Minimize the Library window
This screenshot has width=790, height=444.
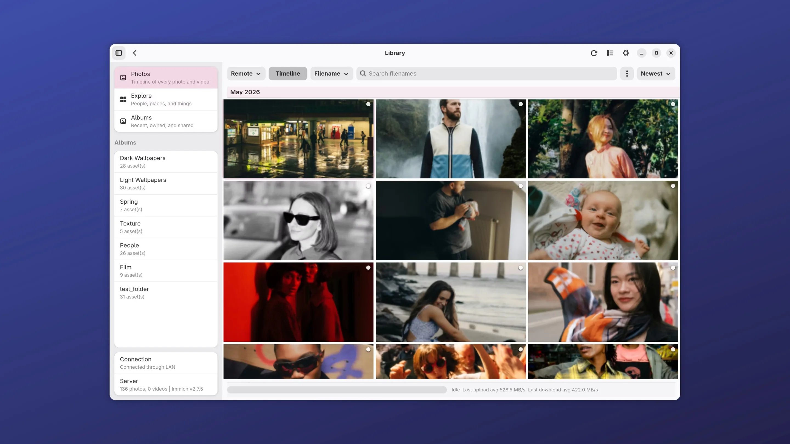(x=642, y=53)
